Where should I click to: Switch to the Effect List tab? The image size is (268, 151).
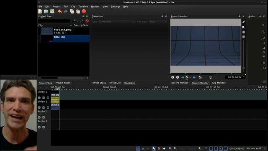pos(115,83)
